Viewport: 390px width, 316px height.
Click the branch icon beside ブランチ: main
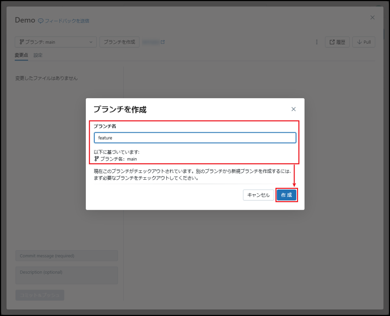(22, 42)
